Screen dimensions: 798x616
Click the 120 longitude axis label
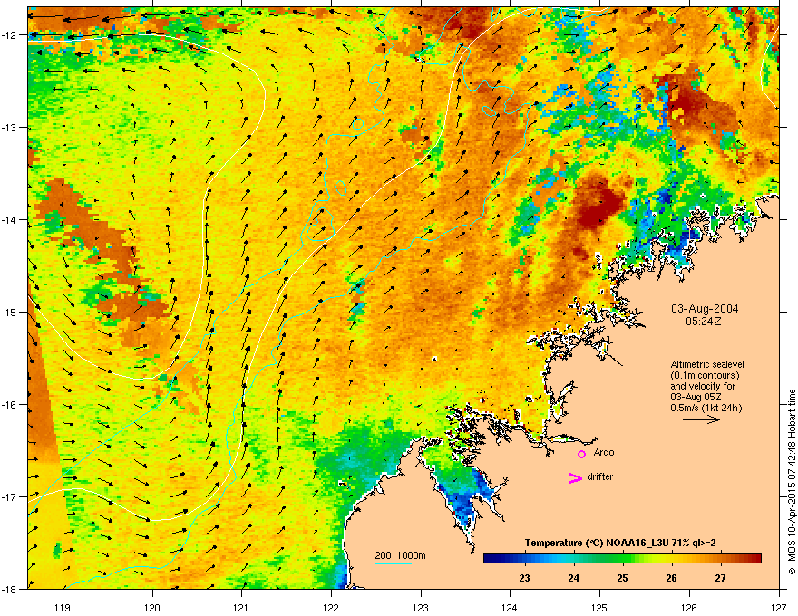pos(152,607)
